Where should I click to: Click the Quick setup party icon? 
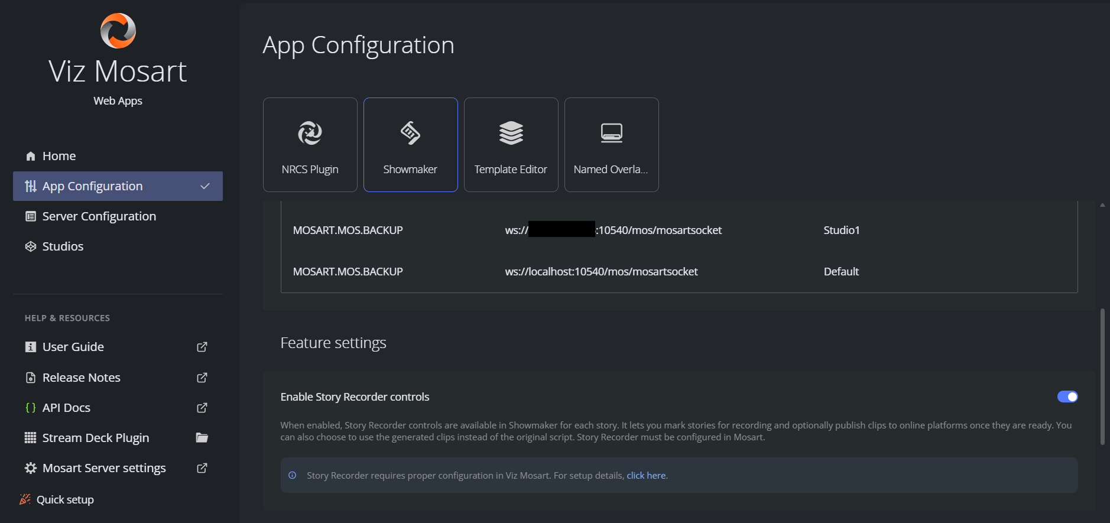(25, 499)
